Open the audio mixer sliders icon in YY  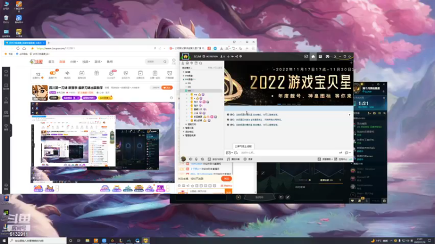coord(202,159)
